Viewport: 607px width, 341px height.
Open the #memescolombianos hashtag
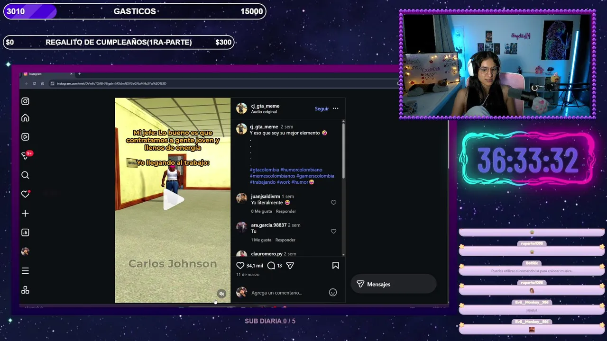point(272,176)
